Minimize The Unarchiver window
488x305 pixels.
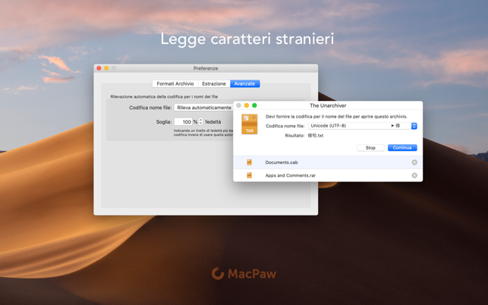247,105
